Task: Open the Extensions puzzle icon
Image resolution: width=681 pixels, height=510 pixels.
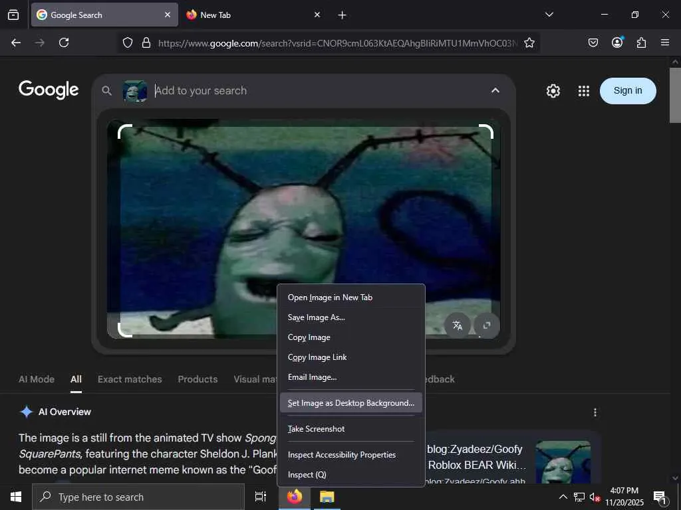Action: coord(641,42)
